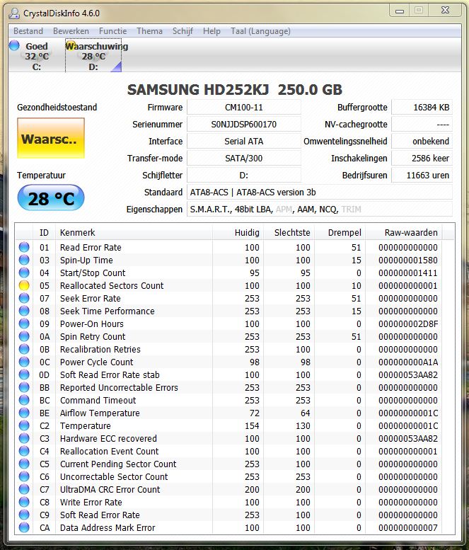Click the serial number field S0NJJDSP600170
The image size is (469, 550).
point(244,124)
